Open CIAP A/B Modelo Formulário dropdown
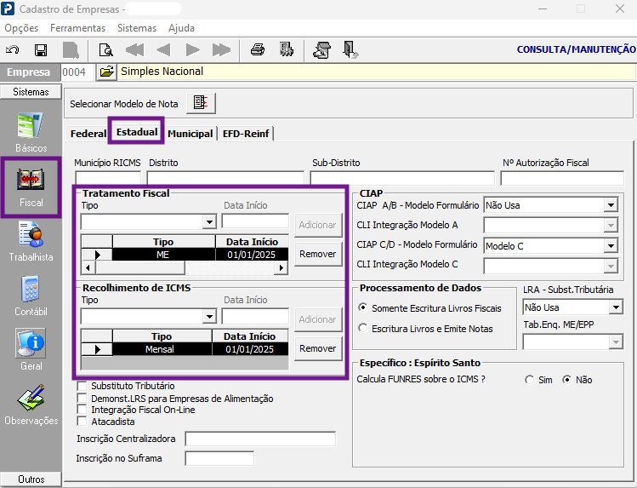Image resolution: width=637 pixels, height=488 pixels. pos(611,205)
